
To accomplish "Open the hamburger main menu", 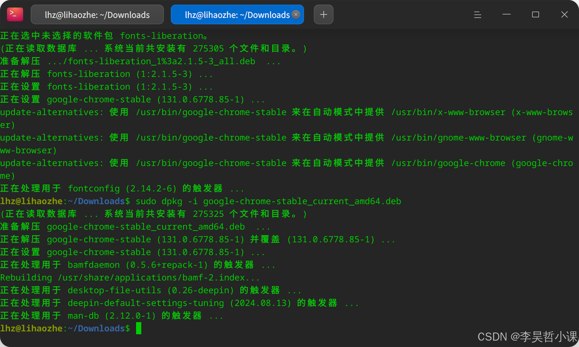I will click(x=478, y=14).
